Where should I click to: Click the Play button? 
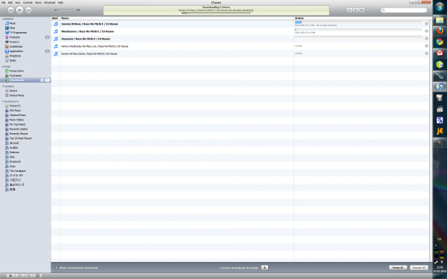click(19, 10)
